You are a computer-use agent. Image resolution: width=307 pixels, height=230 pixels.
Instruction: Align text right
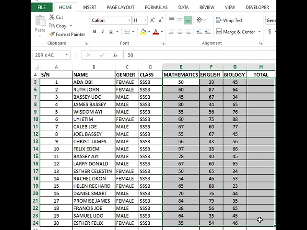tap(188, 32)
